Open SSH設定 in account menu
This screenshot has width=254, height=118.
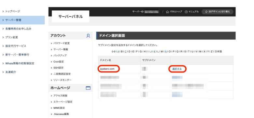point(58,68)
